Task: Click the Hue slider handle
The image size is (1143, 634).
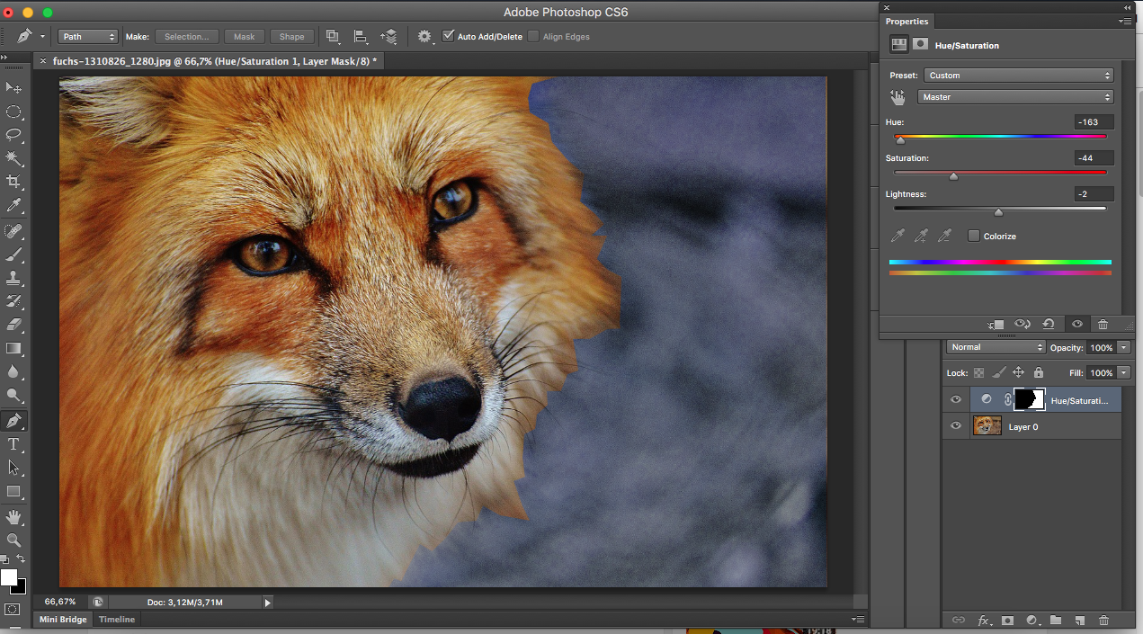Action: click(x=900, y=140)
